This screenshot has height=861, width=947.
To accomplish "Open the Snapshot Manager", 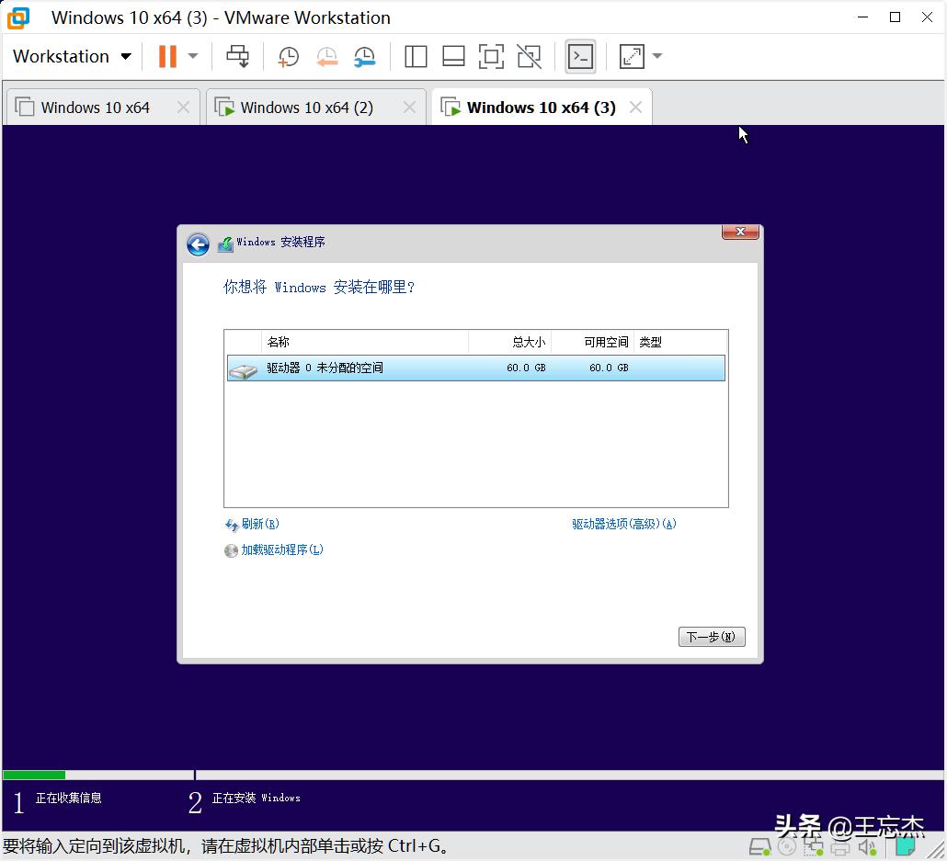I will [x=364, y=56].
